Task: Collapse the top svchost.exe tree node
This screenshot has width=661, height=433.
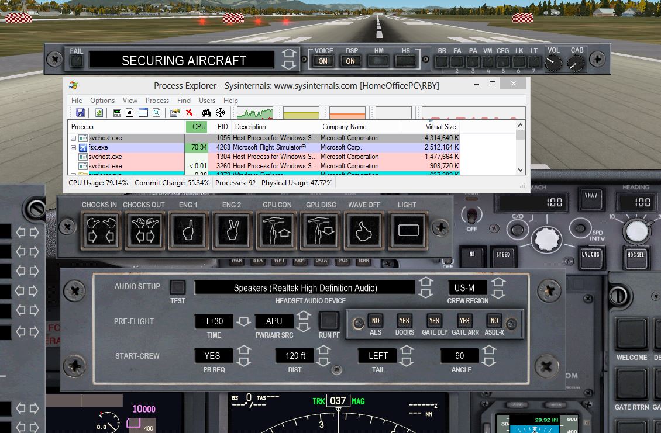Action: pos(73,138)
